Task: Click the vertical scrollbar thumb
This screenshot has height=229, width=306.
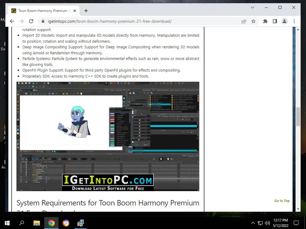Action: click(298, 117)
